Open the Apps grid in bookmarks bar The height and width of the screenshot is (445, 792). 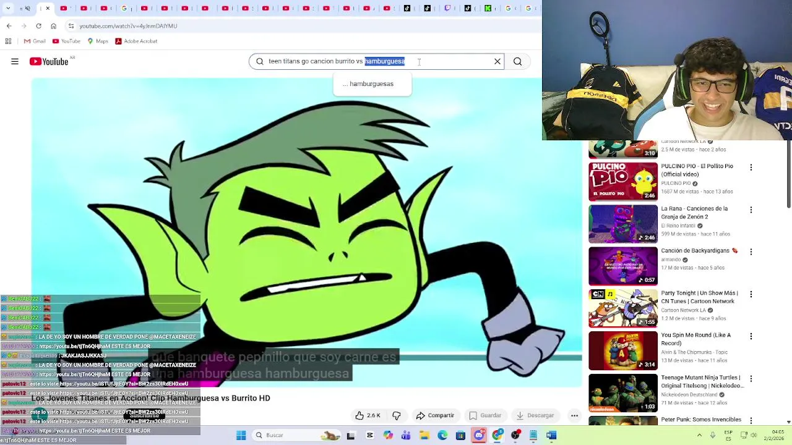tap(8, 41)
